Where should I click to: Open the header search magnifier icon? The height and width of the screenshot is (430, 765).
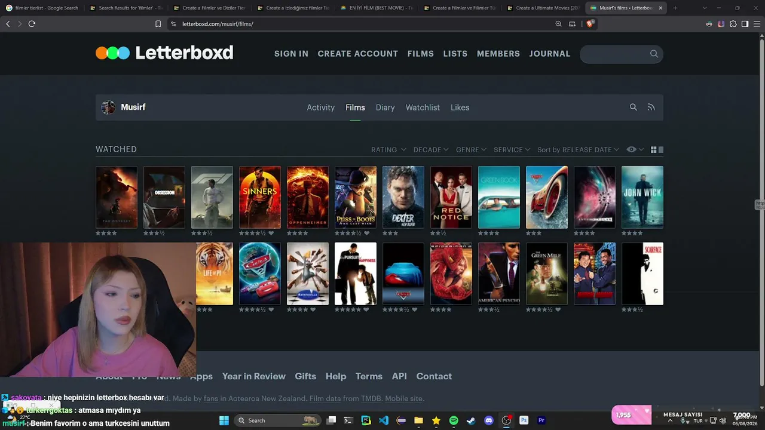654,54
